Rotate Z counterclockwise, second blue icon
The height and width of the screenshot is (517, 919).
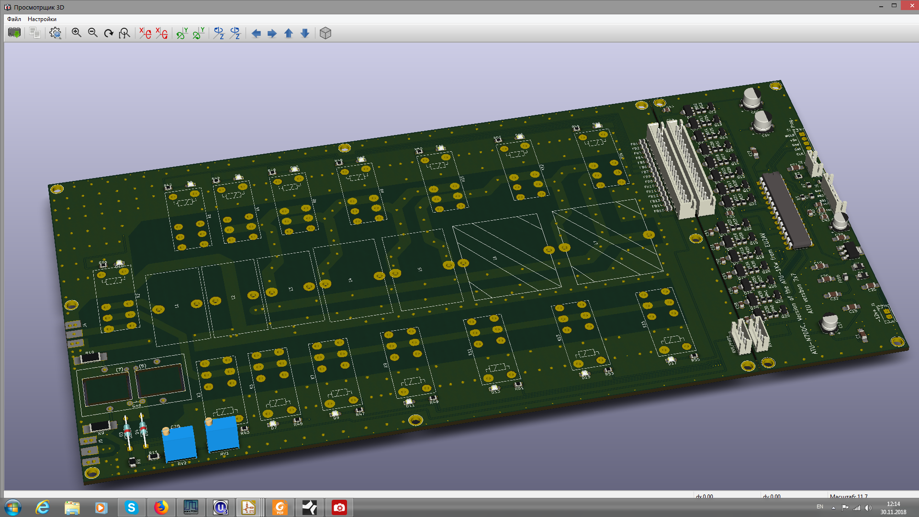point(235,33)
